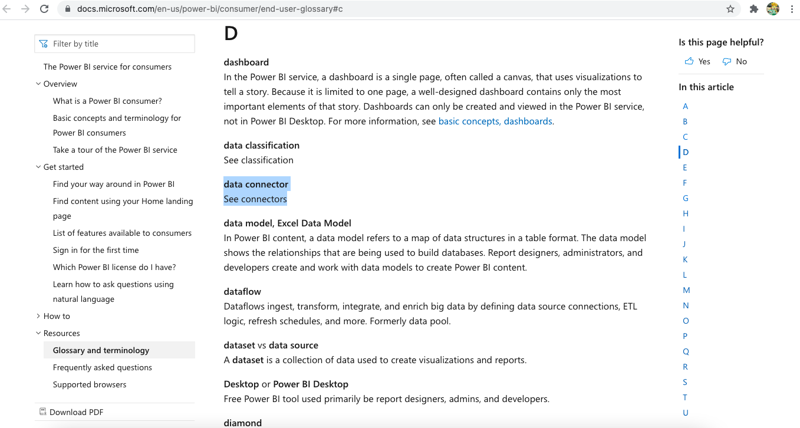The width and height of the screenshot is (800, 428).
Task: Click the browser address bar URL
Action: coord(210,9)
